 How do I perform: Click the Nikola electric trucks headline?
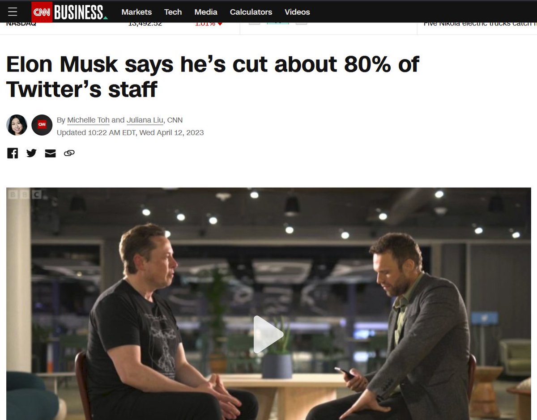tap(478, 23)
